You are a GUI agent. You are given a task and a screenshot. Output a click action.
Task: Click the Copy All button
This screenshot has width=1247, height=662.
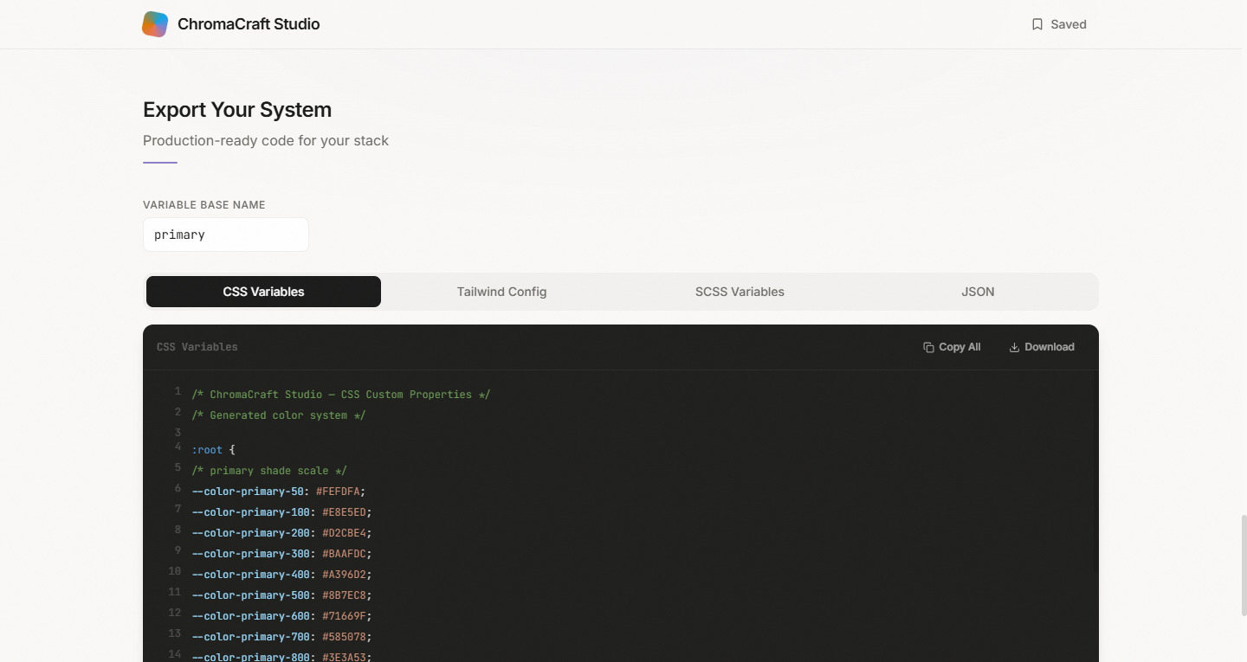coord(952,347)
